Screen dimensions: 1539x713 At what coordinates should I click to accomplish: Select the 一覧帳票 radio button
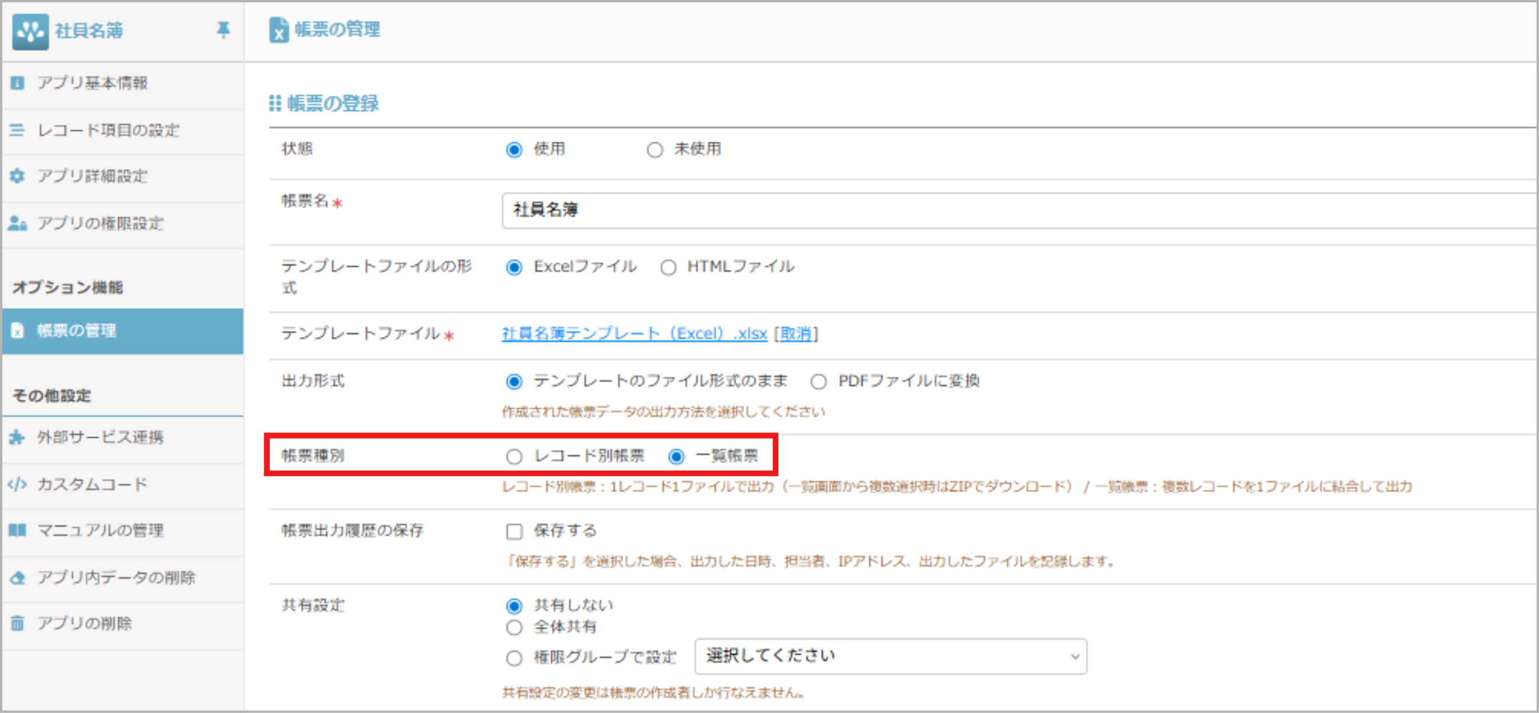[677, 457]
